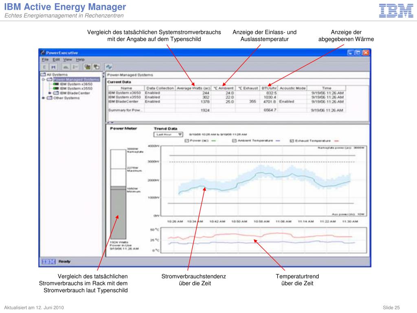Viewport: 417px width, 313px height.
Task: Click the IBM System x3550 server icon in tree
Action: point(56,88)
